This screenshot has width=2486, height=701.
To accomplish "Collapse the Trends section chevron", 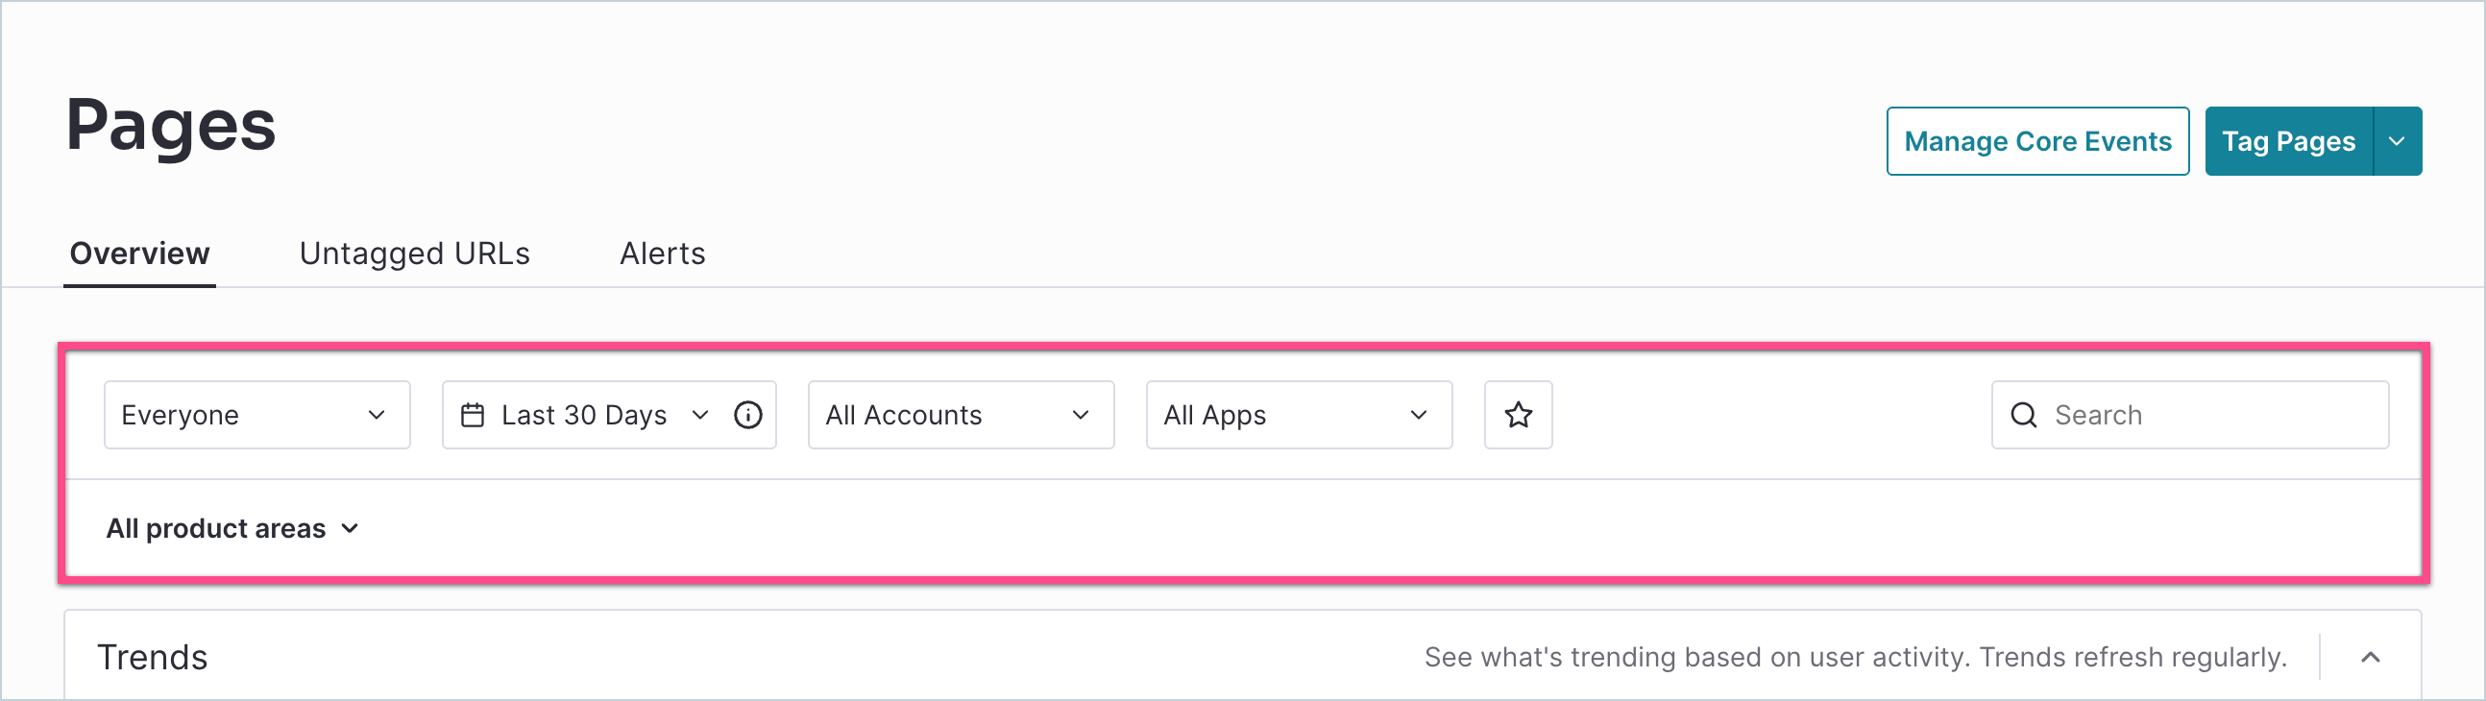I will click(2370, 658).
